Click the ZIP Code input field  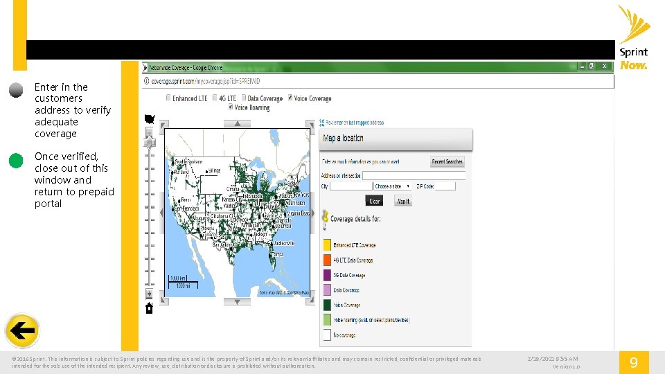[445, 186]
